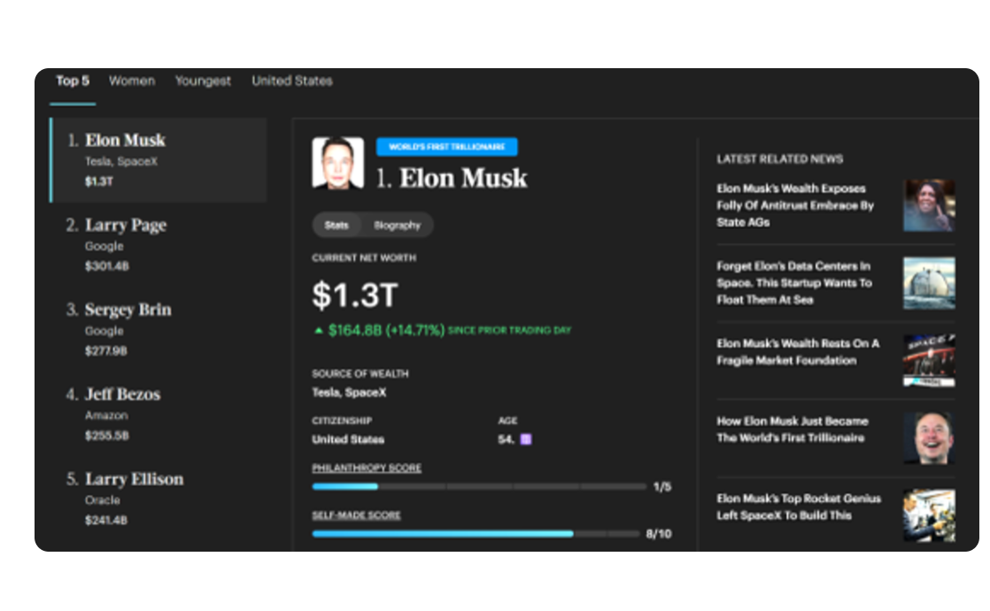Click the Oracle label under Larry Ellison

103,500
